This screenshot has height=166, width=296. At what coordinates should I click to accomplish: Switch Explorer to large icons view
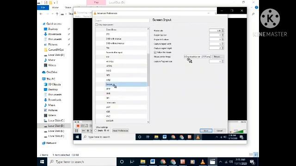[256, 155]
